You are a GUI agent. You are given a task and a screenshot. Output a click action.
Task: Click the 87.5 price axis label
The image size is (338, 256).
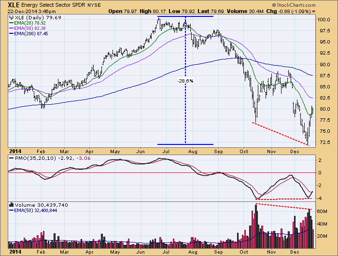coord(324,75)
